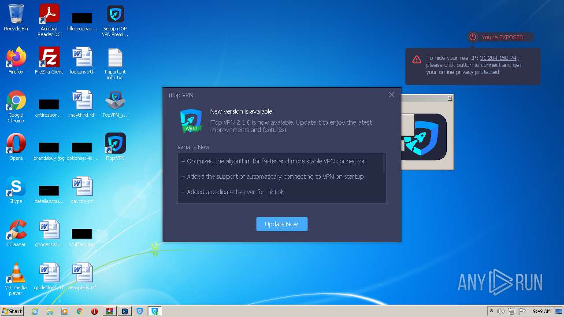Click the active iTop updater taskbar button
Viewport: 564px width, 317px height.
(155, 311)
